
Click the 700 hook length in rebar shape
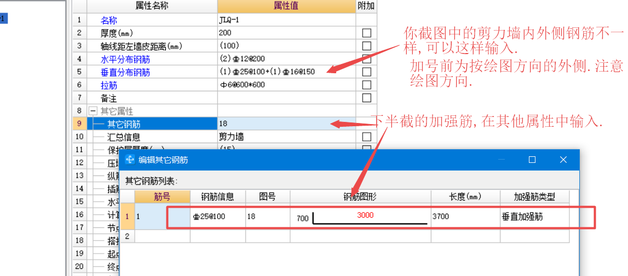(303, 219)
